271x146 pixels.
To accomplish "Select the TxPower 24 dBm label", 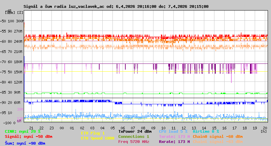I will coord(135,131).
